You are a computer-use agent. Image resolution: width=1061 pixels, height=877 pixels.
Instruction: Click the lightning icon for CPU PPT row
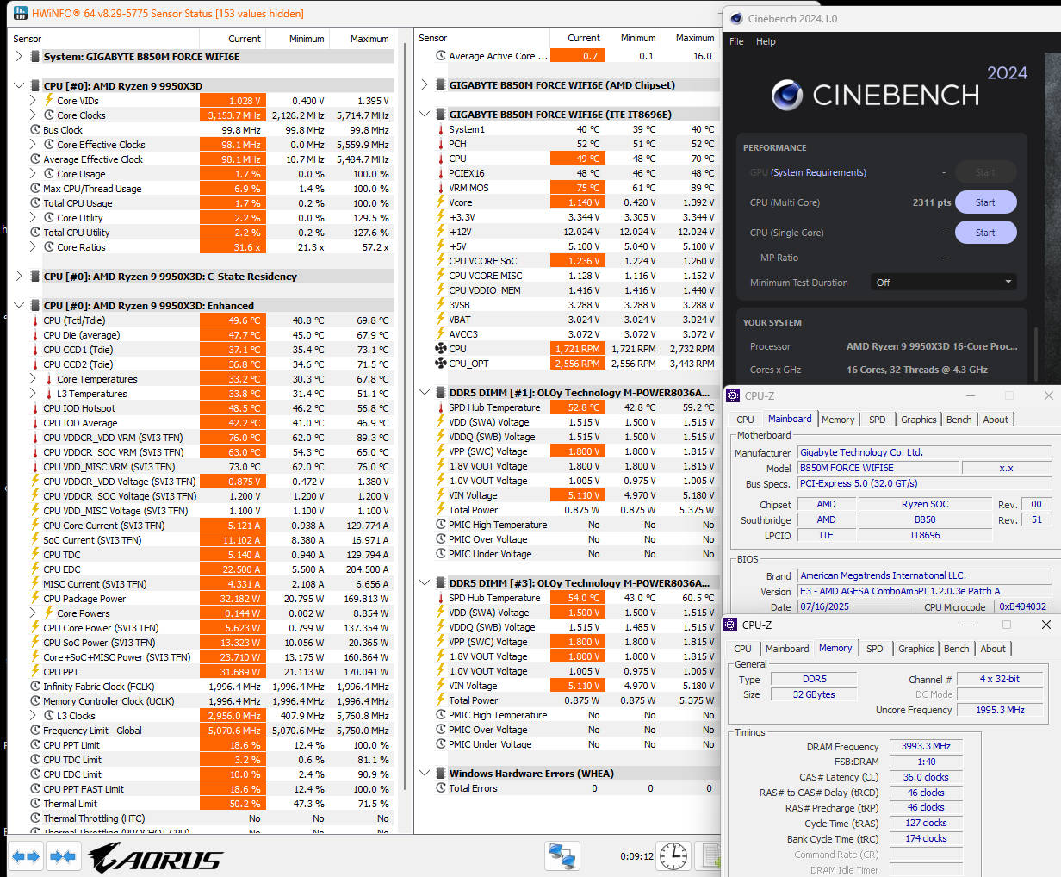click(x=35, y=672)
